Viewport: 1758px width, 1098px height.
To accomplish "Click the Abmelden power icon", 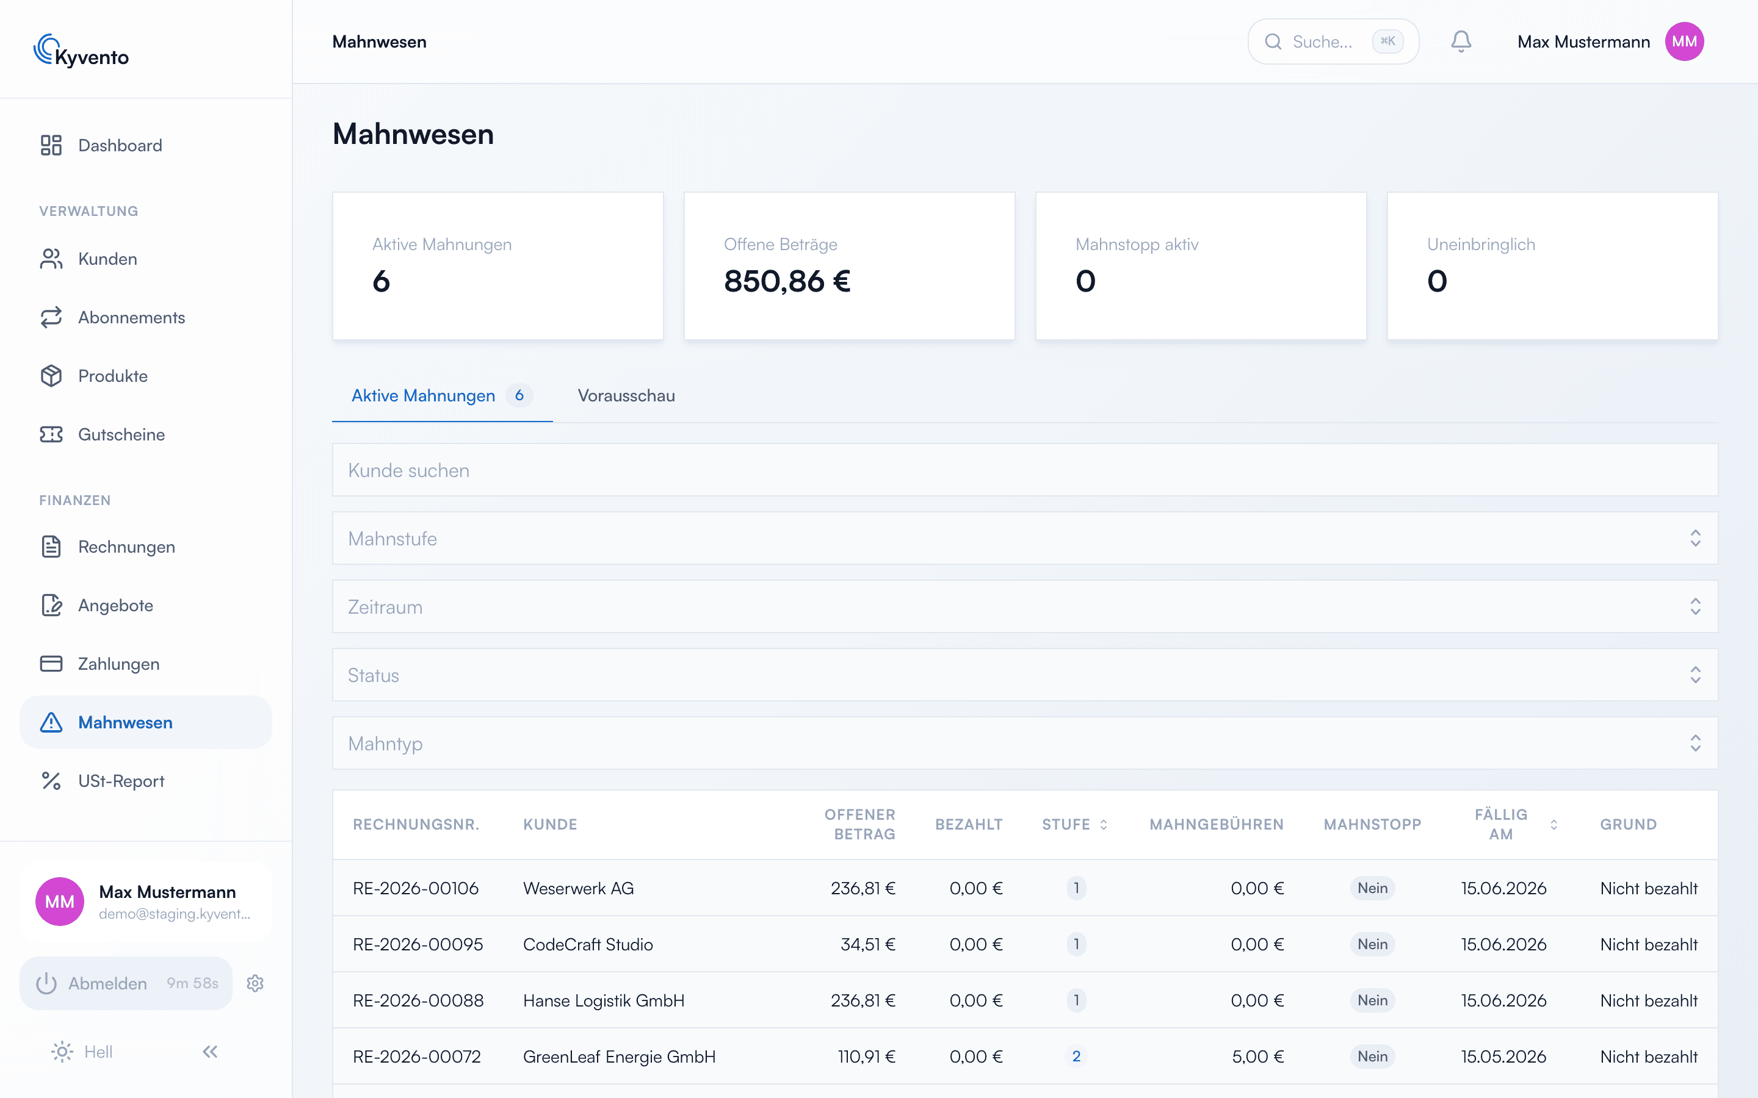I will tap(46, 983).
